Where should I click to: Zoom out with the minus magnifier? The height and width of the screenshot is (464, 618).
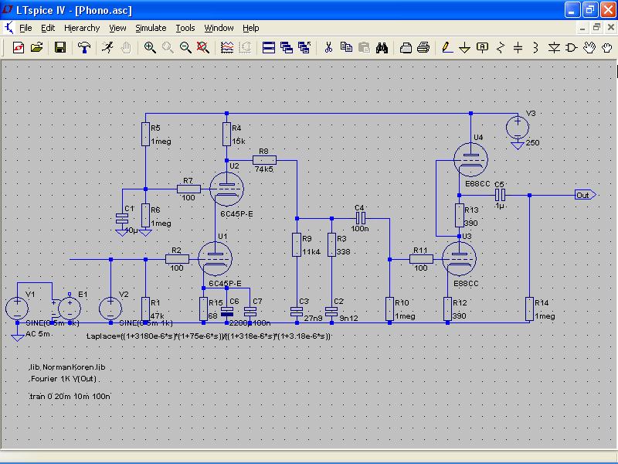point(185,48)
